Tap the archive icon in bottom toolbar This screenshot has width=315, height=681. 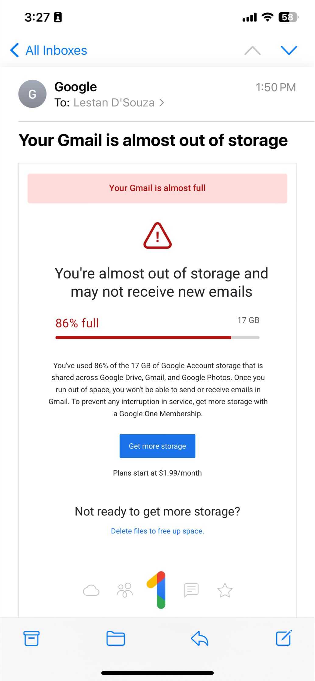pyautogui.click(x=31, y=638)
